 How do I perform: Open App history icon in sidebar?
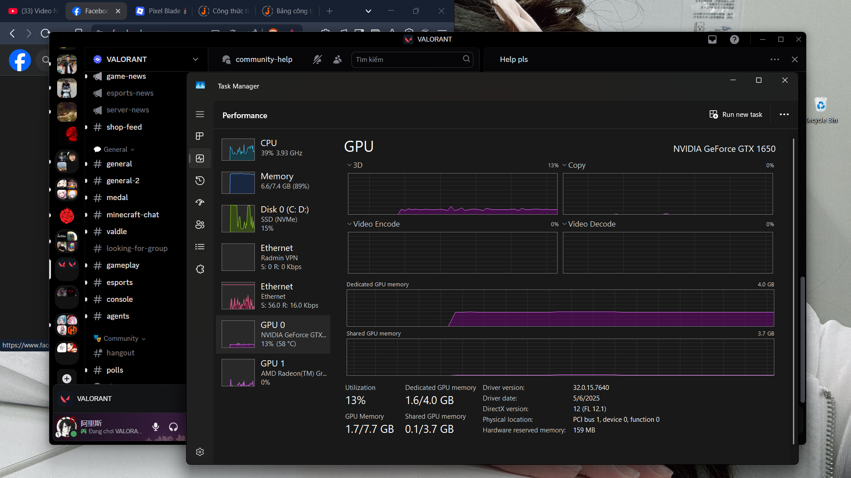tap(200, 180)
